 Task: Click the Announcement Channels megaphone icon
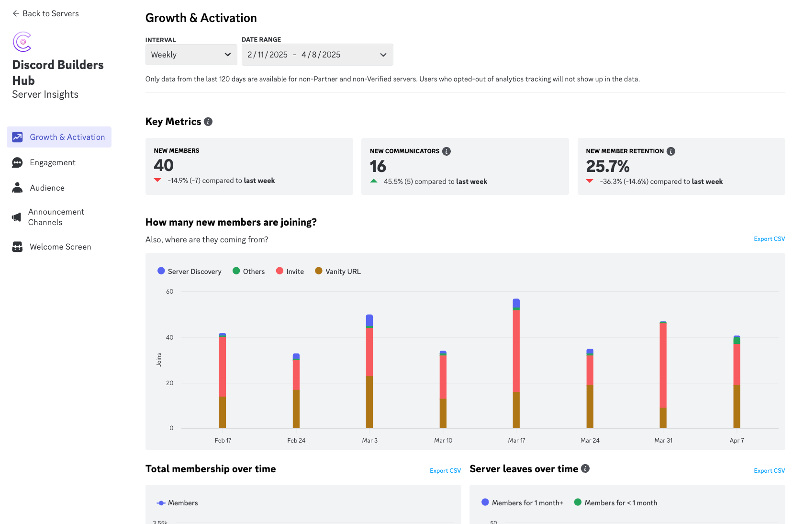click(x=17, y=216)
